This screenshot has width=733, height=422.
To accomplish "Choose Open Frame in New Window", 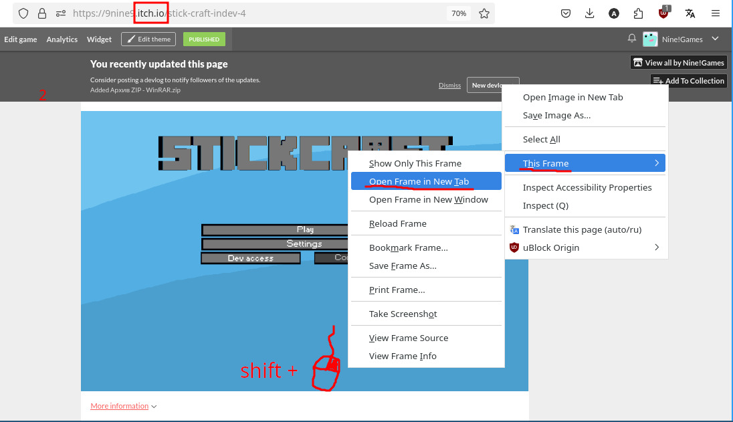I will click(426, 199).
